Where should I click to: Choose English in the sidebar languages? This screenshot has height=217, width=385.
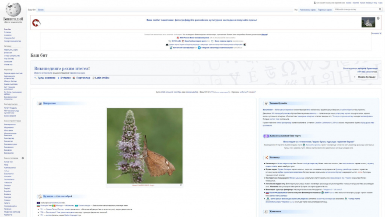[7, 188]
